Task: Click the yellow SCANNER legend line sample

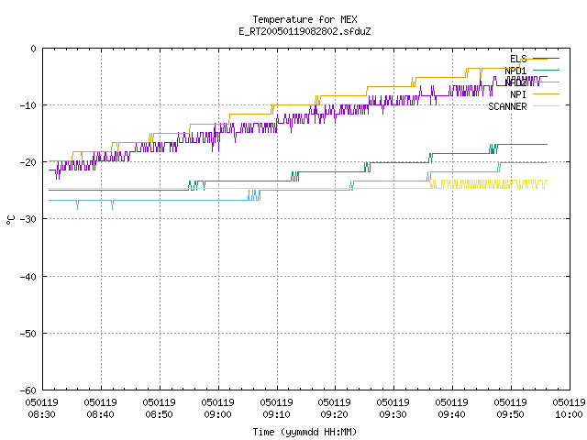Action: click(x=546, y=106)
